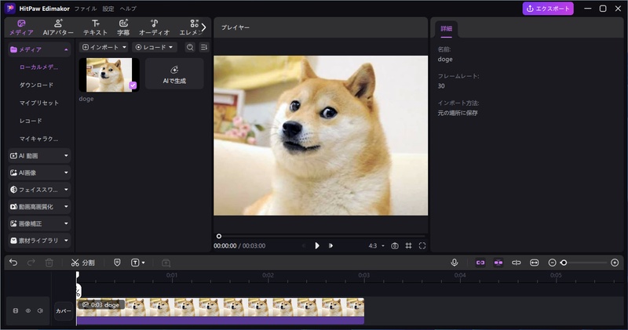Select マイキャラクター in sidebar

pyautogui.click(x=38, y=139)
